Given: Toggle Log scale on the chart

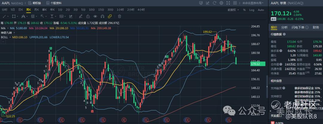Looking at the screenshot, I should click(x=252, y=10).
